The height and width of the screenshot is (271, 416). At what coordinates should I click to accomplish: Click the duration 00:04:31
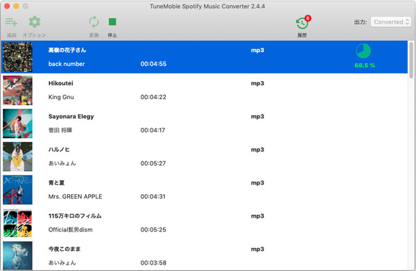(153, 196)
